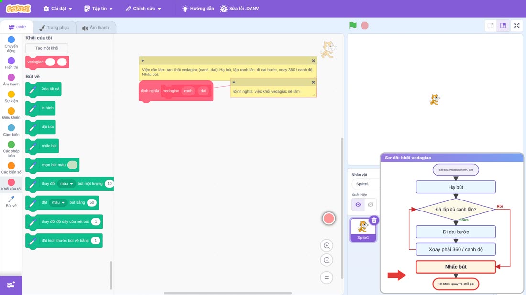The width and height of the screenshot is (526, 295).
Task: Hide the sprite with the crossed-eye toggle
Action: 370,205
